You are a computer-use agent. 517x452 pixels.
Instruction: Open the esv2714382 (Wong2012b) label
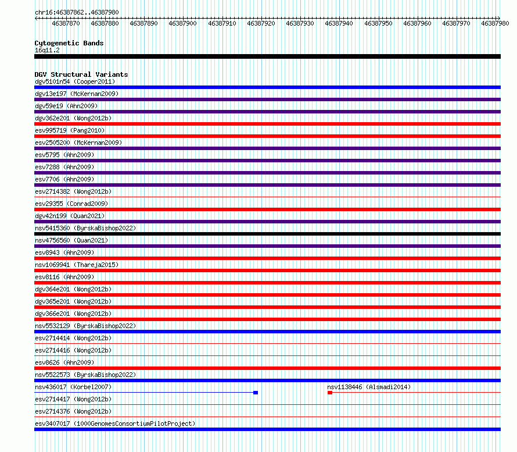73,191
